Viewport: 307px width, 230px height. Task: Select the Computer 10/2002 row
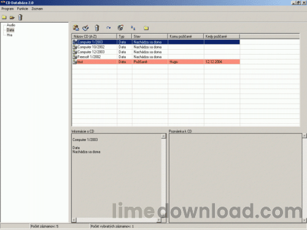156,47
